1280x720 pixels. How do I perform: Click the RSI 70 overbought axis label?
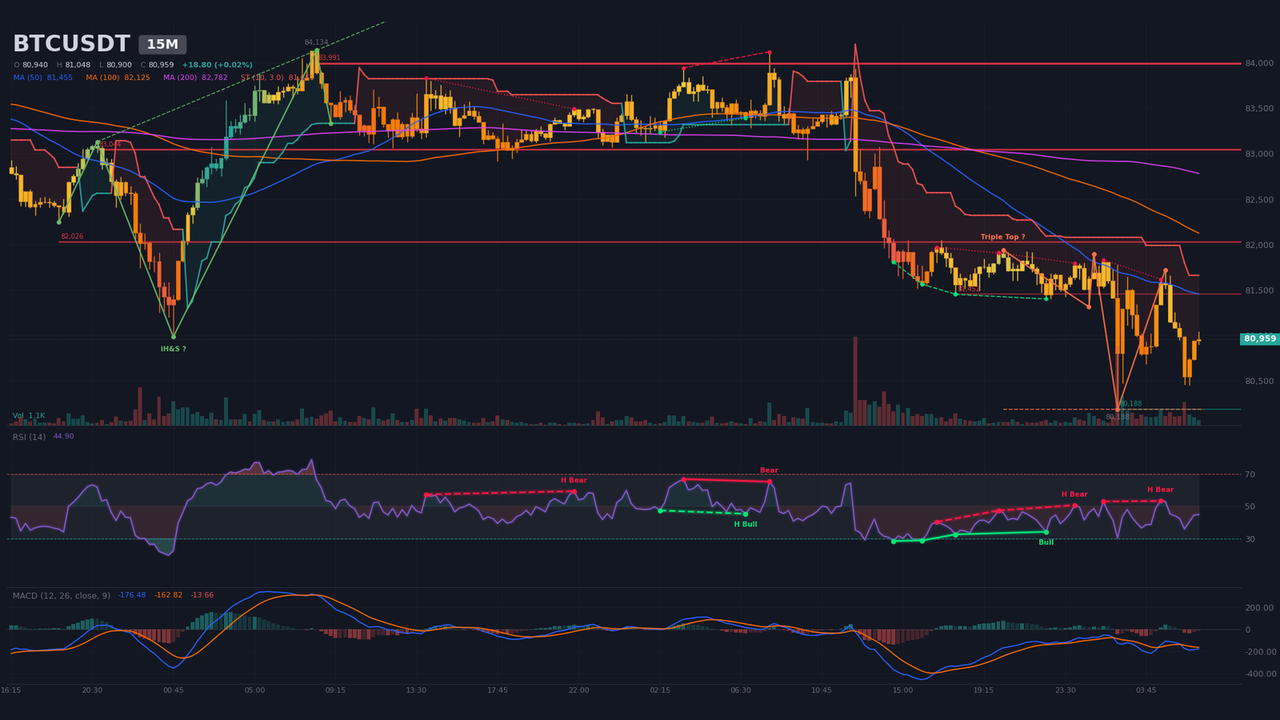pos(1250,474)
